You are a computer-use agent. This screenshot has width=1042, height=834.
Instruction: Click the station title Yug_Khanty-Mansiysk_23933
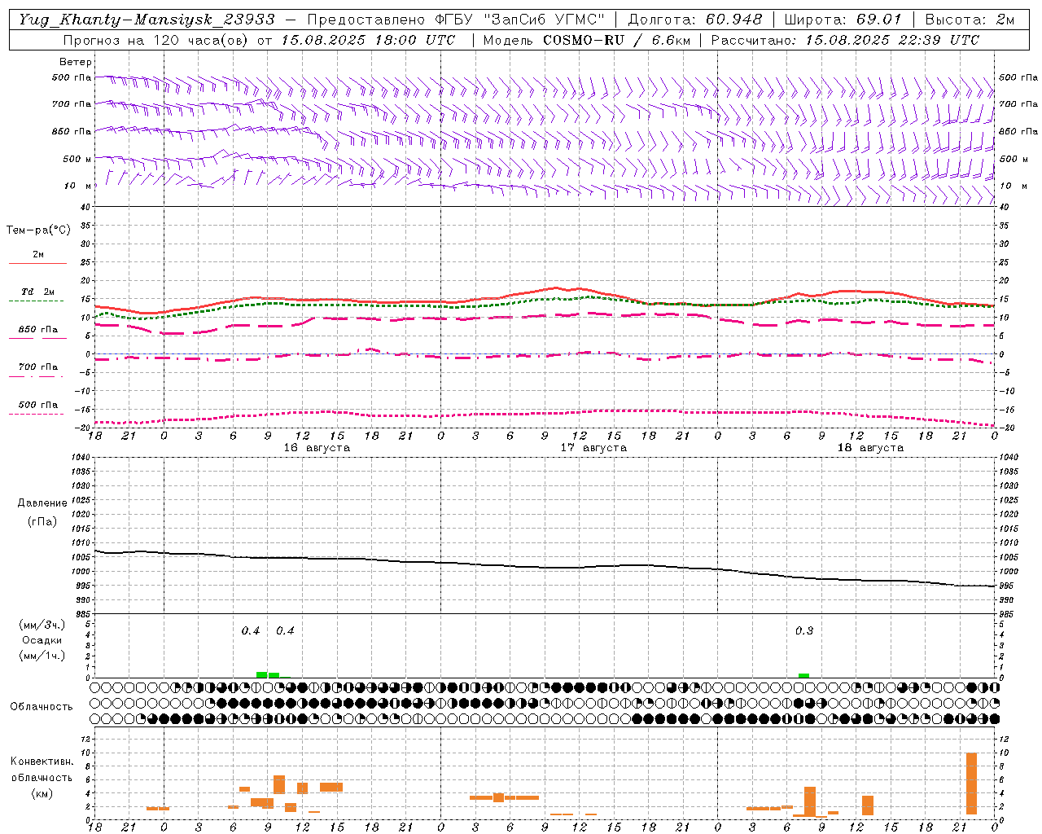pyautogui.click(x=147, y=20)
